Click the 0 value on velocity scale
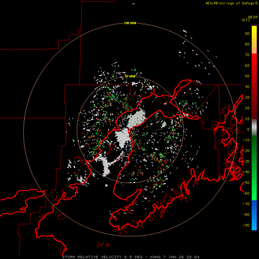259x259 pixels. [248, 129]
